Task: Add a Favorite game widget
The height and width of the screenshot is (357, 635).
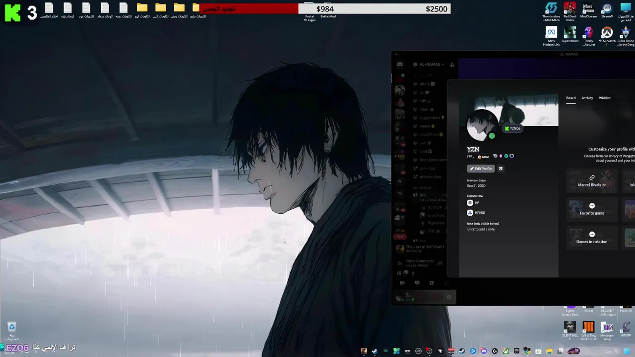Action: coord(592,209)
